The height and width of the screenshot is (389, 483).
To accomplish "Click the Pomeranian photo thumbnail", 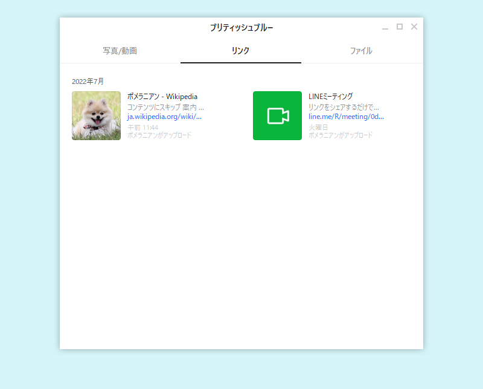I will click(96, 116).
